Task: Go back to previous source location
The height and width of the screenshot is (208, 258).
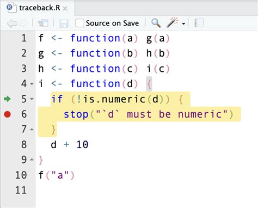Action: point(11,23)
